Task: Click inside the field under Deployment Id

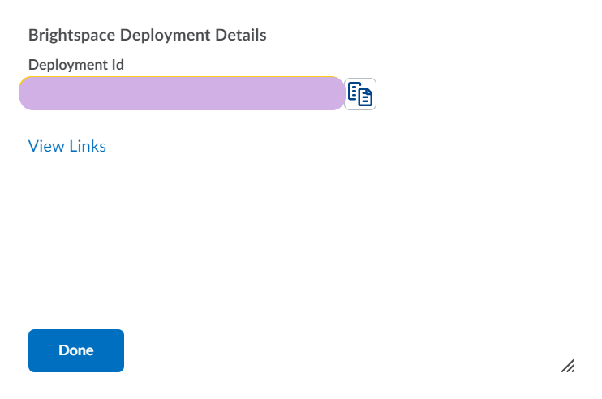Action: pos(182,94)
